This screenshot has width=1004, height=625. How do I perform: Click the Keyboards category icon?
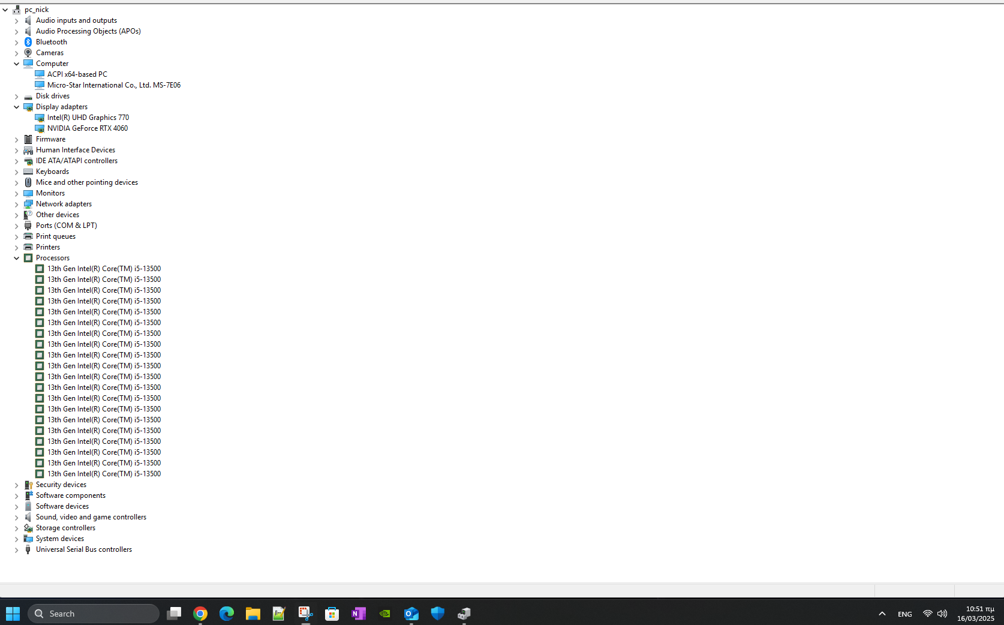tap(28, 172)
